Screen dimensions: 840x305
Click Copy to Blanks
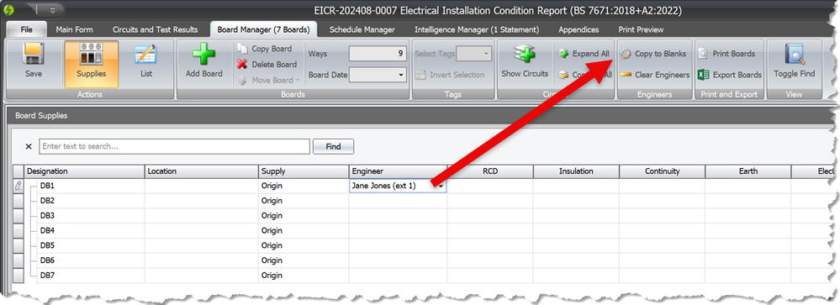click(653, 54)
